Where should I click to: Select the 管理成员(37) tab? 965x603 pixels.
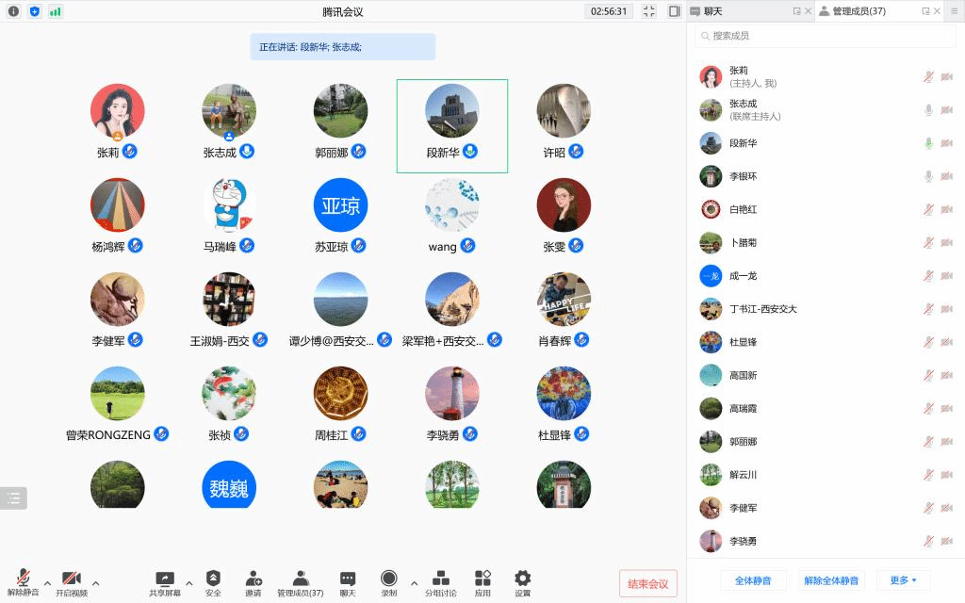pyautogui.click(x=858, y=11)
